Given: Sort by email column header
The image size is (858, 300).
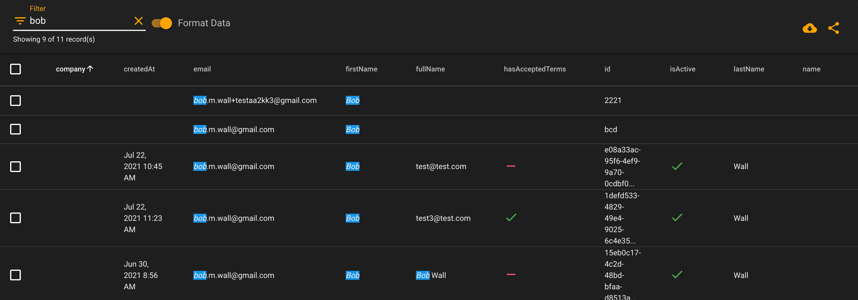Looking at the screenshot, I should pos(202,69).
